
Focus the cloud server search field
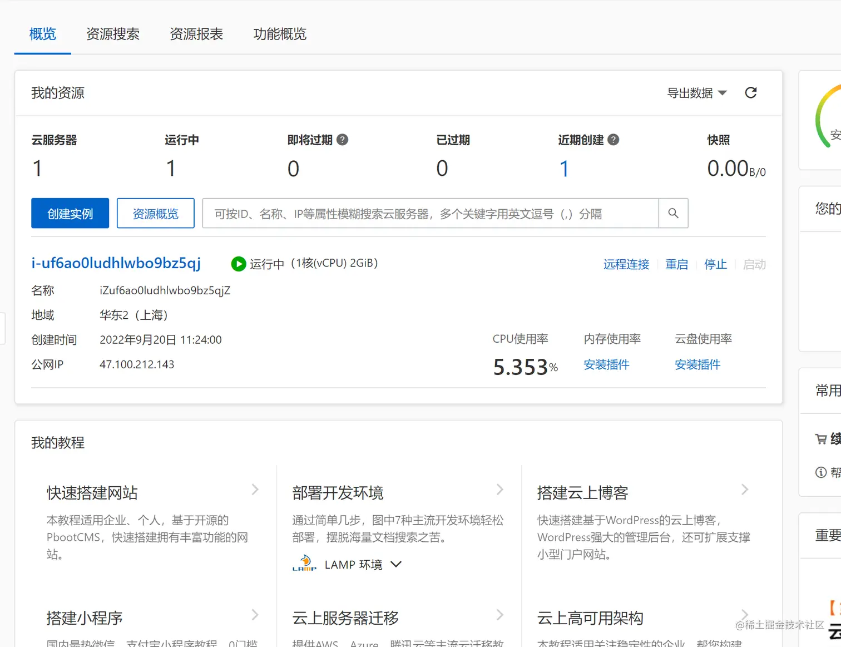[x=431, y=213]
